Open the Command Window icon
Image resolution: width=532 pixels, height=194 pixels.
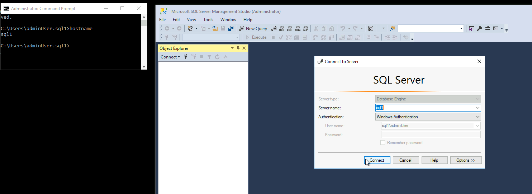point(495,28)
